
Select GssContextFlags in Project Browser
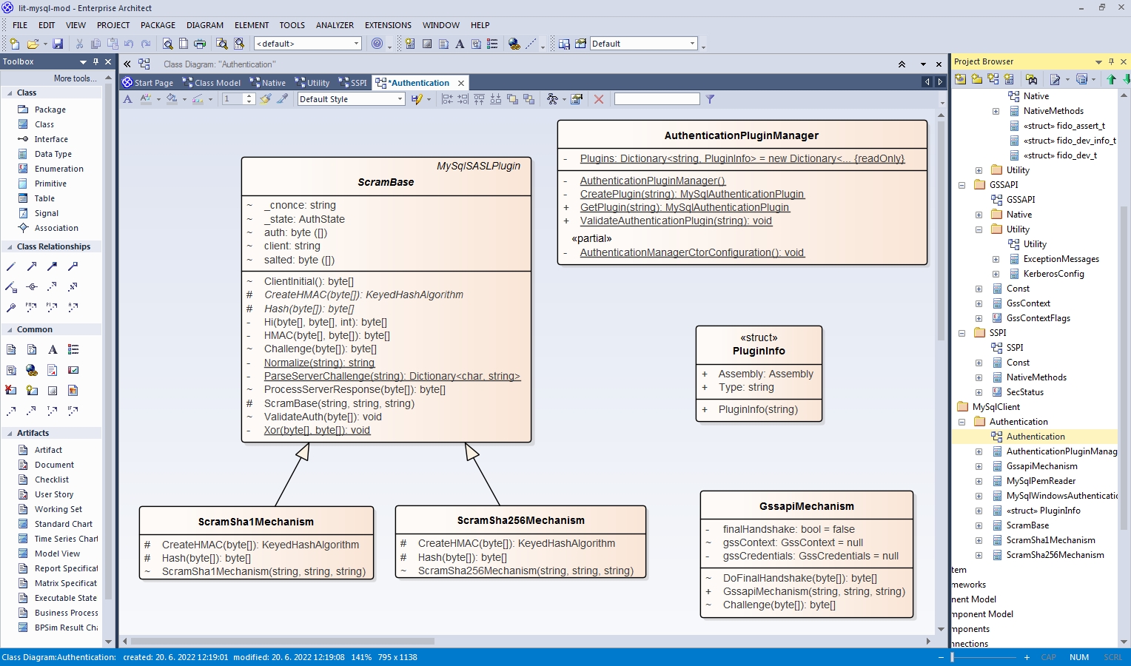point(1038,318)
